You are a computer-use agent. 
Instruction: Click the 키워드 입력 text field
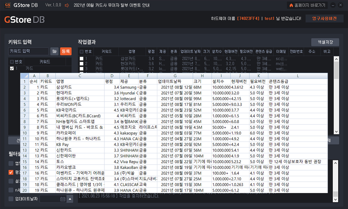28,51
